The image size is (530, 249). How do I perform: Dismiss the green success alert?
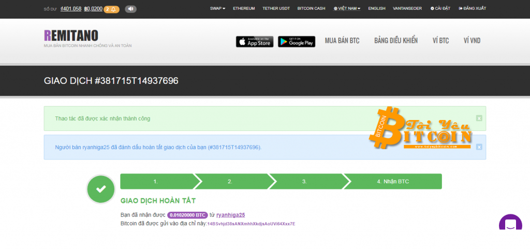click(479, 119)
